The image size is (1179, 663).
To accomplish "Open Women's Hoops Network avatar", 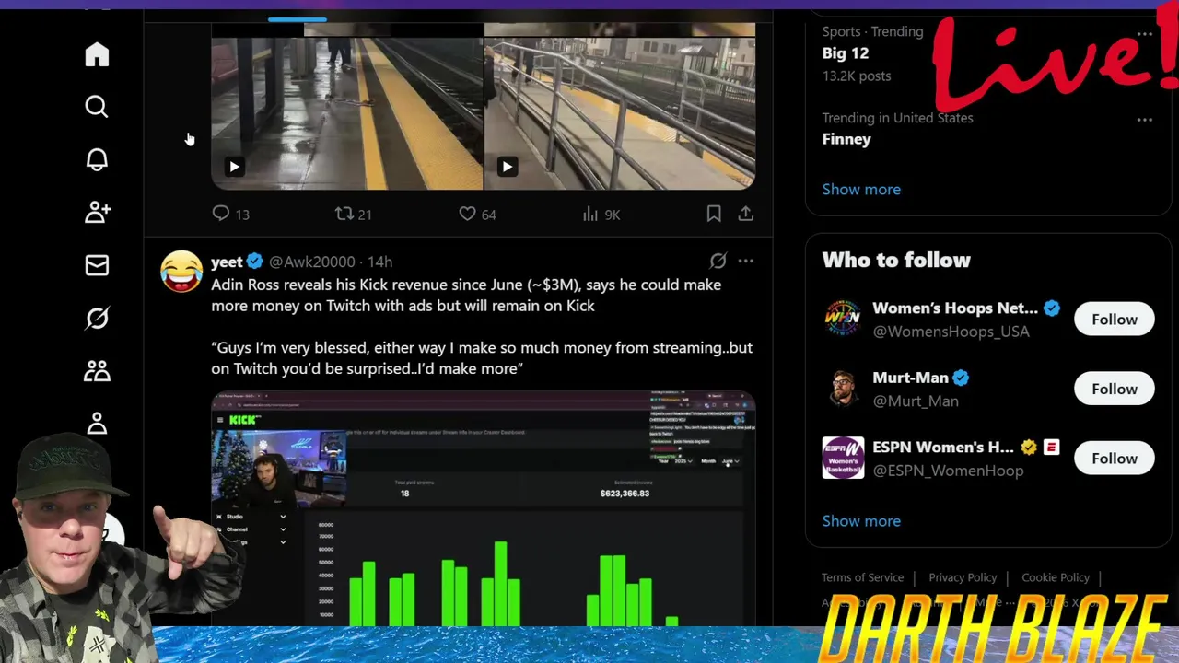I will 843,320.
